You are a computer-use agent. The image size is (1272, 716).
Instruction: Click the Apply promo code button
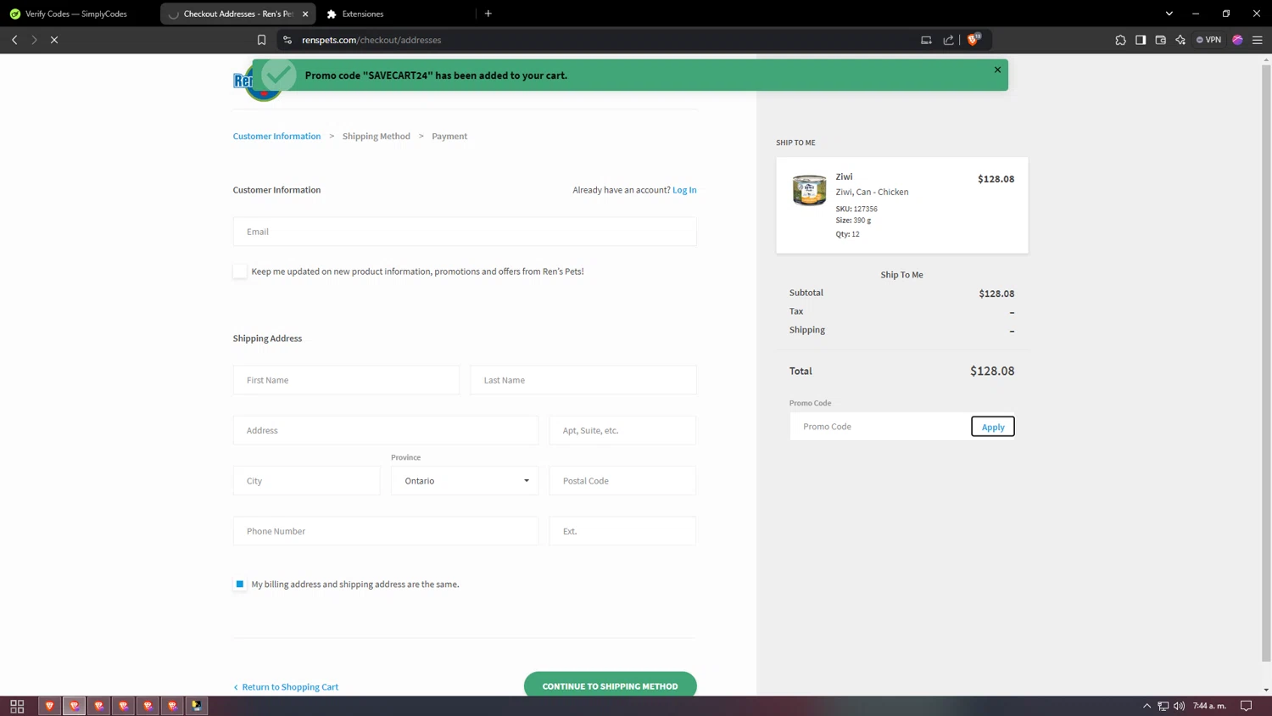993,427
